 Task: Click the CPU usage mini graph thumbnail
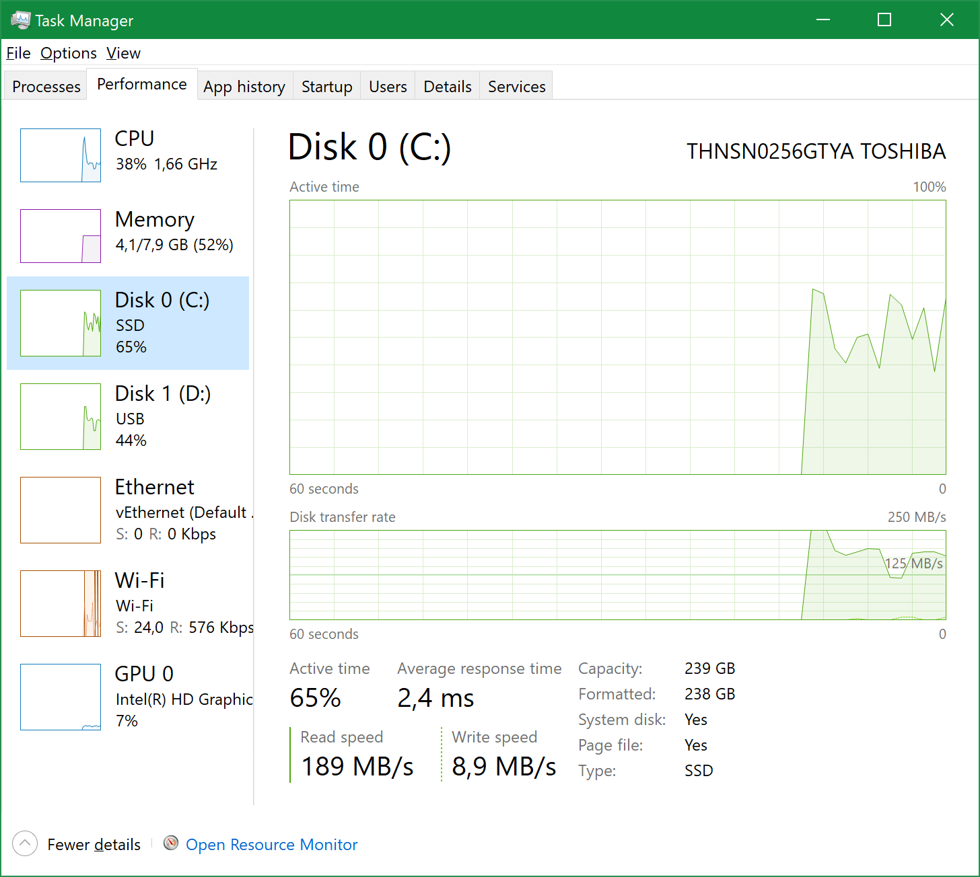(61, 155)
